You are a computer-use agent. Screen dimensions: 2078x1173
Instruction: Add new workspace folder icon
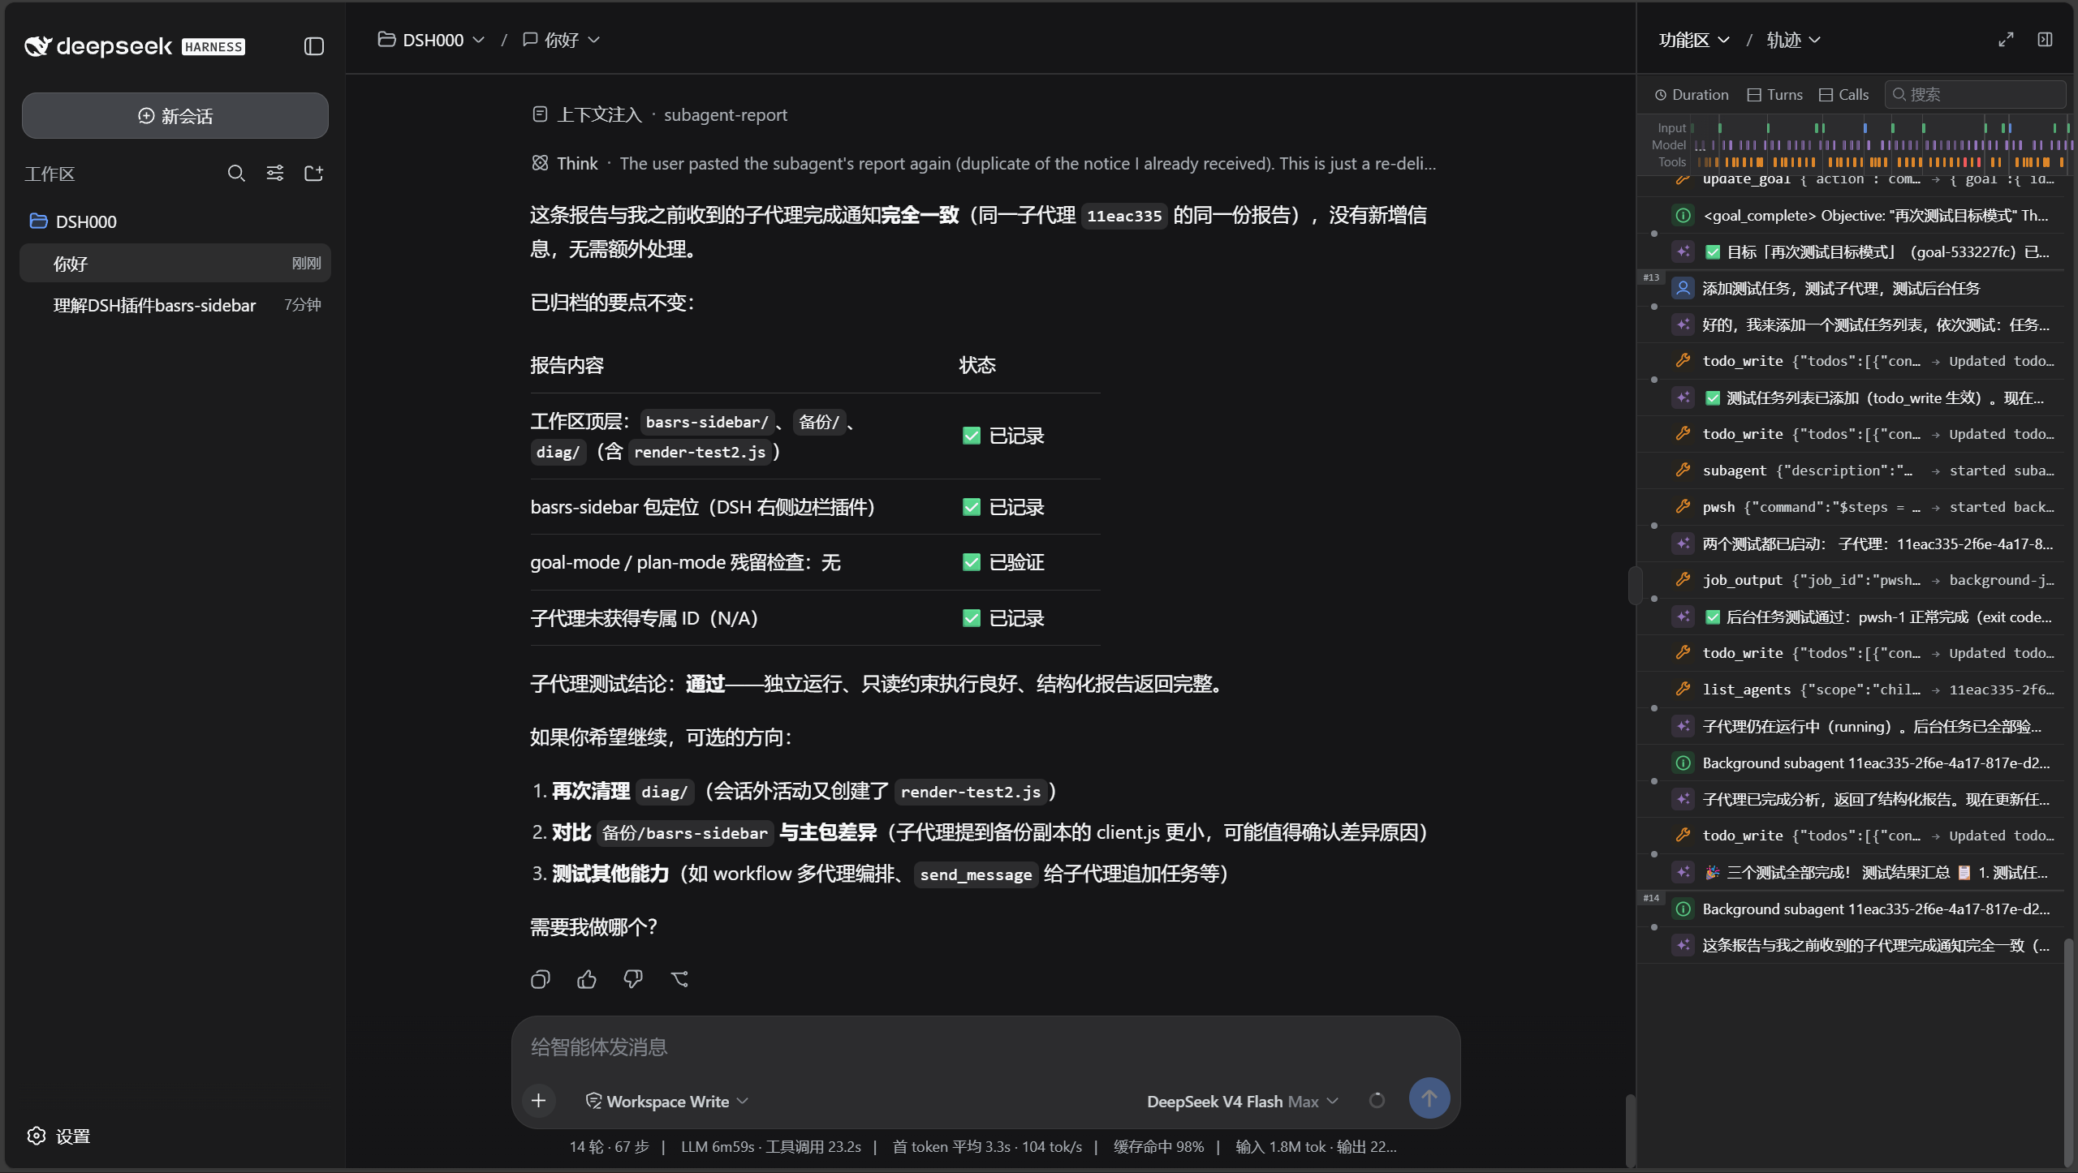click(x=313, y=173)
